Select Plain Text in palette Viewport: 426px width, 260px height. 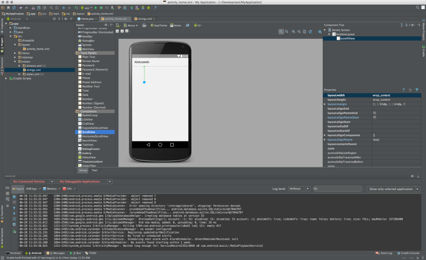pos(89,57)
